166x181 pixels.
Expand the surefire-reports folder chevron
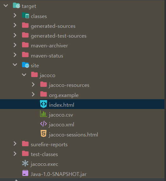[15, 144]
